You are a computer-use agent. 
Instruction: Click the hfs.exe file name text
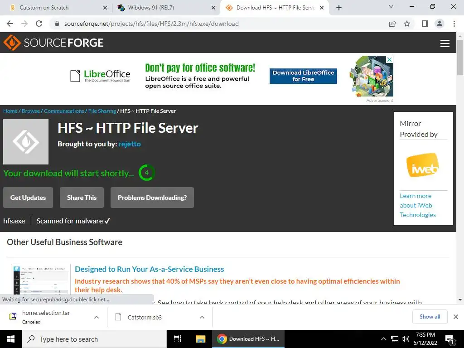(14, 221)
